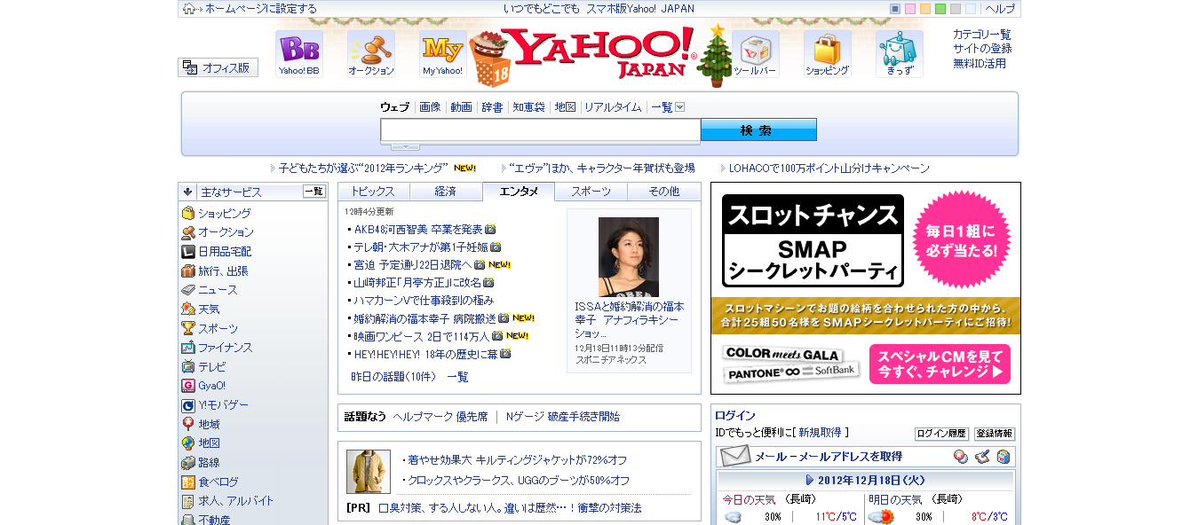Switch search type to 動画
Viewport: 1198px width, 525px height.
[461, 107]
